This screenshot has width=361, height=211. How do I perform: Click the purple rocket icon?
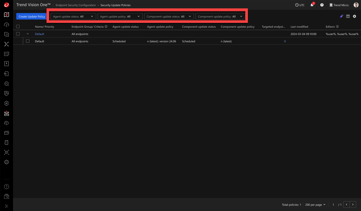pos(341,16)
